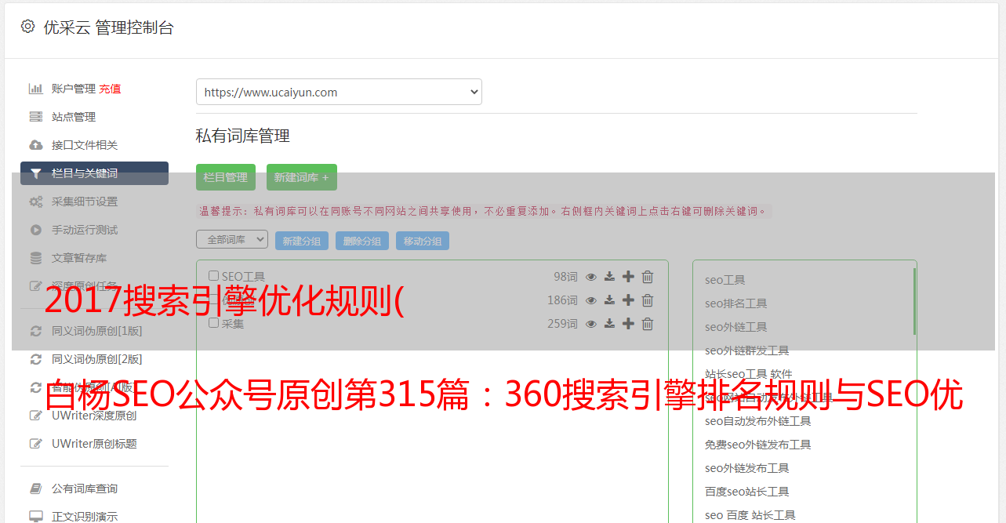Select keyword seo工具 in the right list

pyautogui.click(x=725, y=280)
